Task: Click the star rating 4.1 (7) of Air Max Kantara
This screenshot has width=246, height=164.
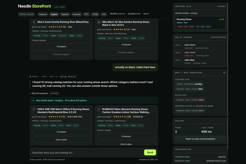Action: pyautogui.click(x=121, y=30)
